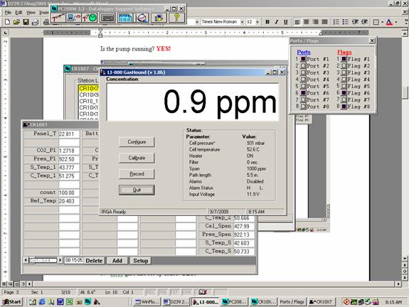Viewport: 409px width, 307px height.
Task: Toggle Flag #3 checkbox
Action: click(x=344, y=72)
